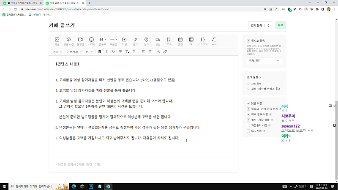
Task: Insert a link with the 링크 icon
Action: click(135, 41)
